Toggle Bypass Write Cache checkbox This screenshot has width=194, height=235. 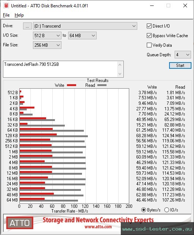click(x=149, y=36)
